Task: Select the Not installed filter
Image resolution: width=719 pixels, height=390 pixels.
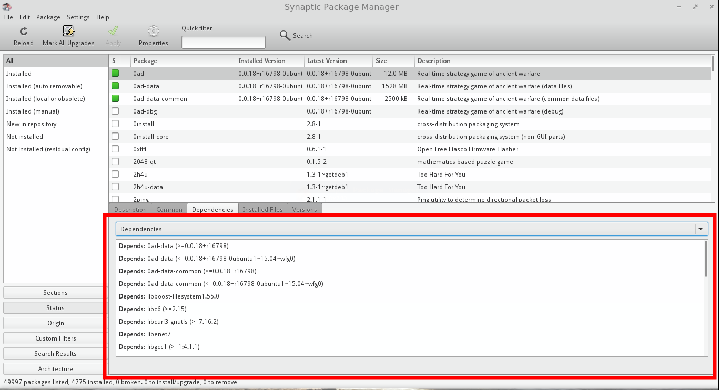Action: [x=55, y=137]
